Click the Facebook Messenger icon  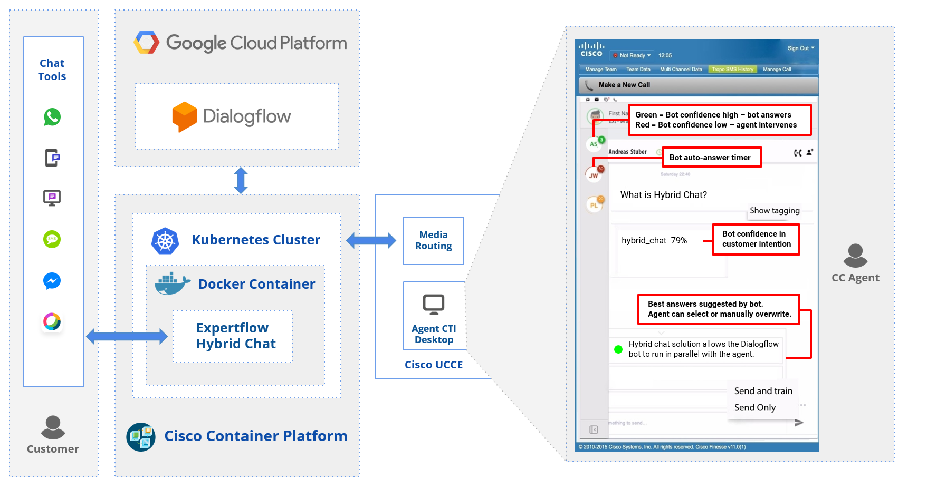coord(52,281)
